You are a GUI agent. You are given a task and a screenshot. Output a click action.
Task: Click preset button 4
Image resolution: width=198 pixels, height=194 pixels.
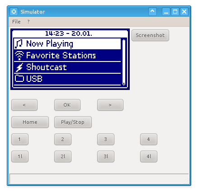point(149,139)
